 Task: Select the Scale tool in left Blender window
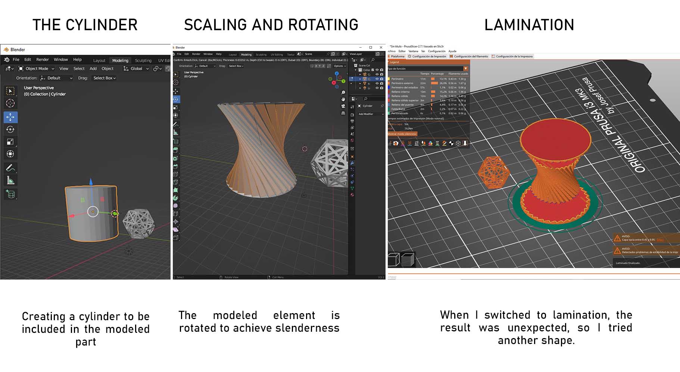10,142
